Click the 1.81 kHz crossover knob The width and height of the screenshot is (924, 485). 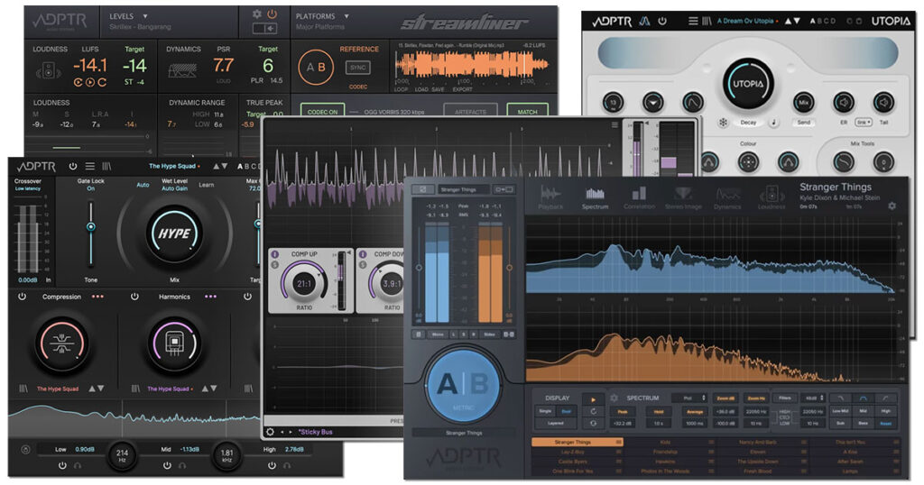(226, 455)
